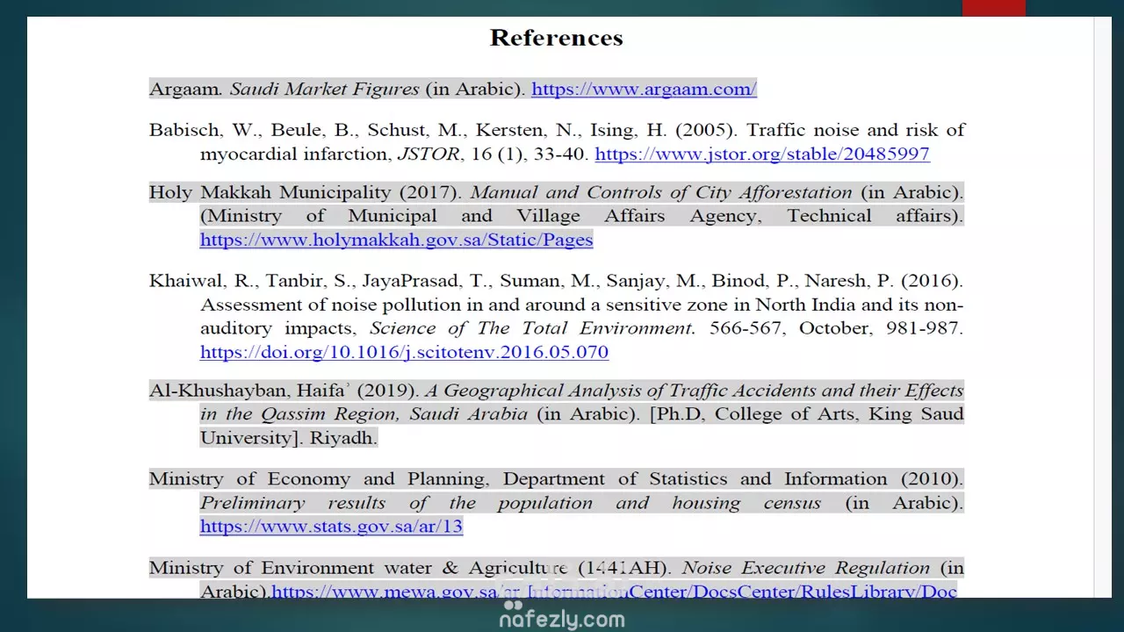This screenshot has width=1124, height=632.
Task: Click the title "Manual and Controls of City Afforestation"
Action: [661, 192]
